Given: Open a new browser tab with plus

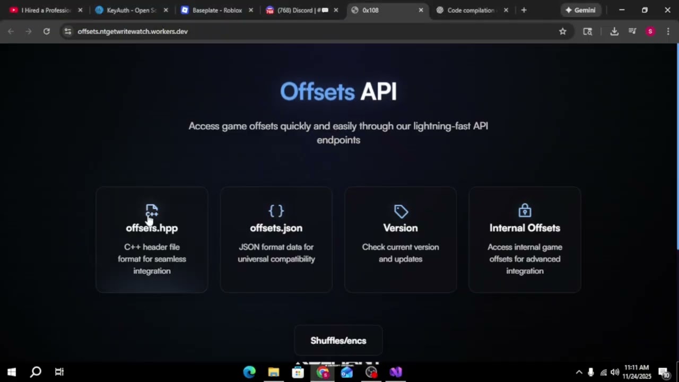Looking at the screenshot, I should [x=524, y=10].
